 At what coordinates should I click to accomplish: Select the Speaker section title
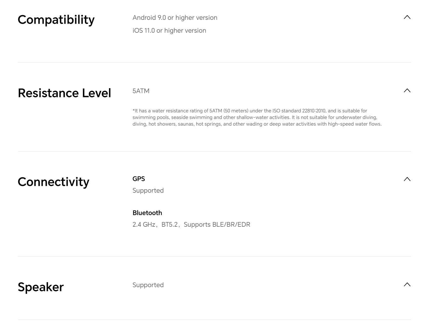point(41,287)
